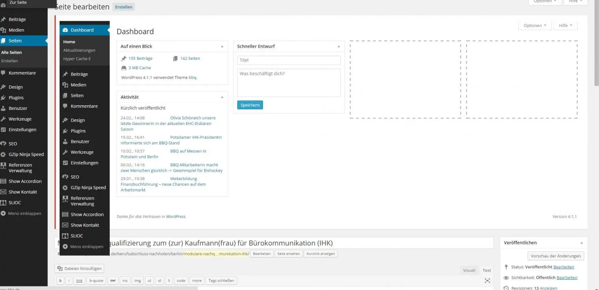Click the 'Was beschäftigt dich?' text area
The image size is (599, 290).
coord(289,83)
